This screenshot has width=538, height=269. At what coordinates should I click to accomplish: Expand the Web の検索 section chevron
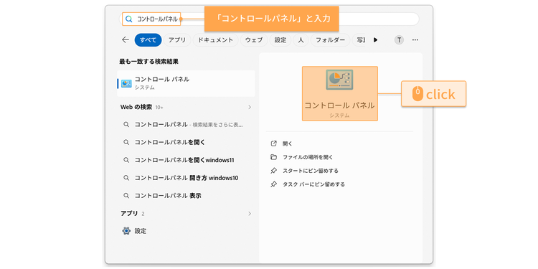250,107
